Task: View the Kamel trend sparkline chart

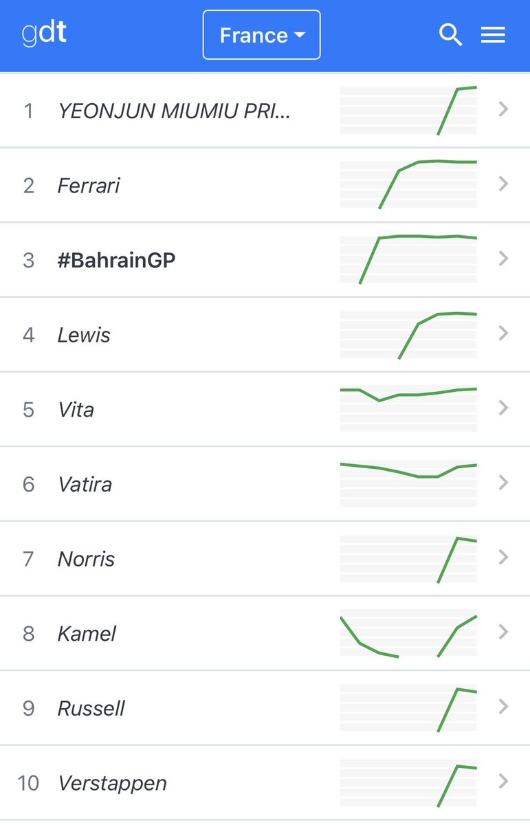Action: (408, 633)
